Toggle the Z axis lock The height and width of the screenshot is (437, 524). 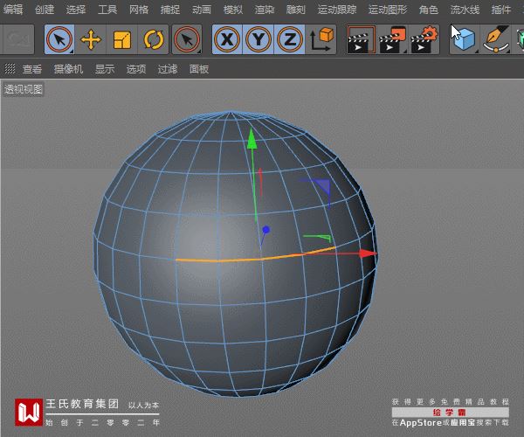point(290,39)
